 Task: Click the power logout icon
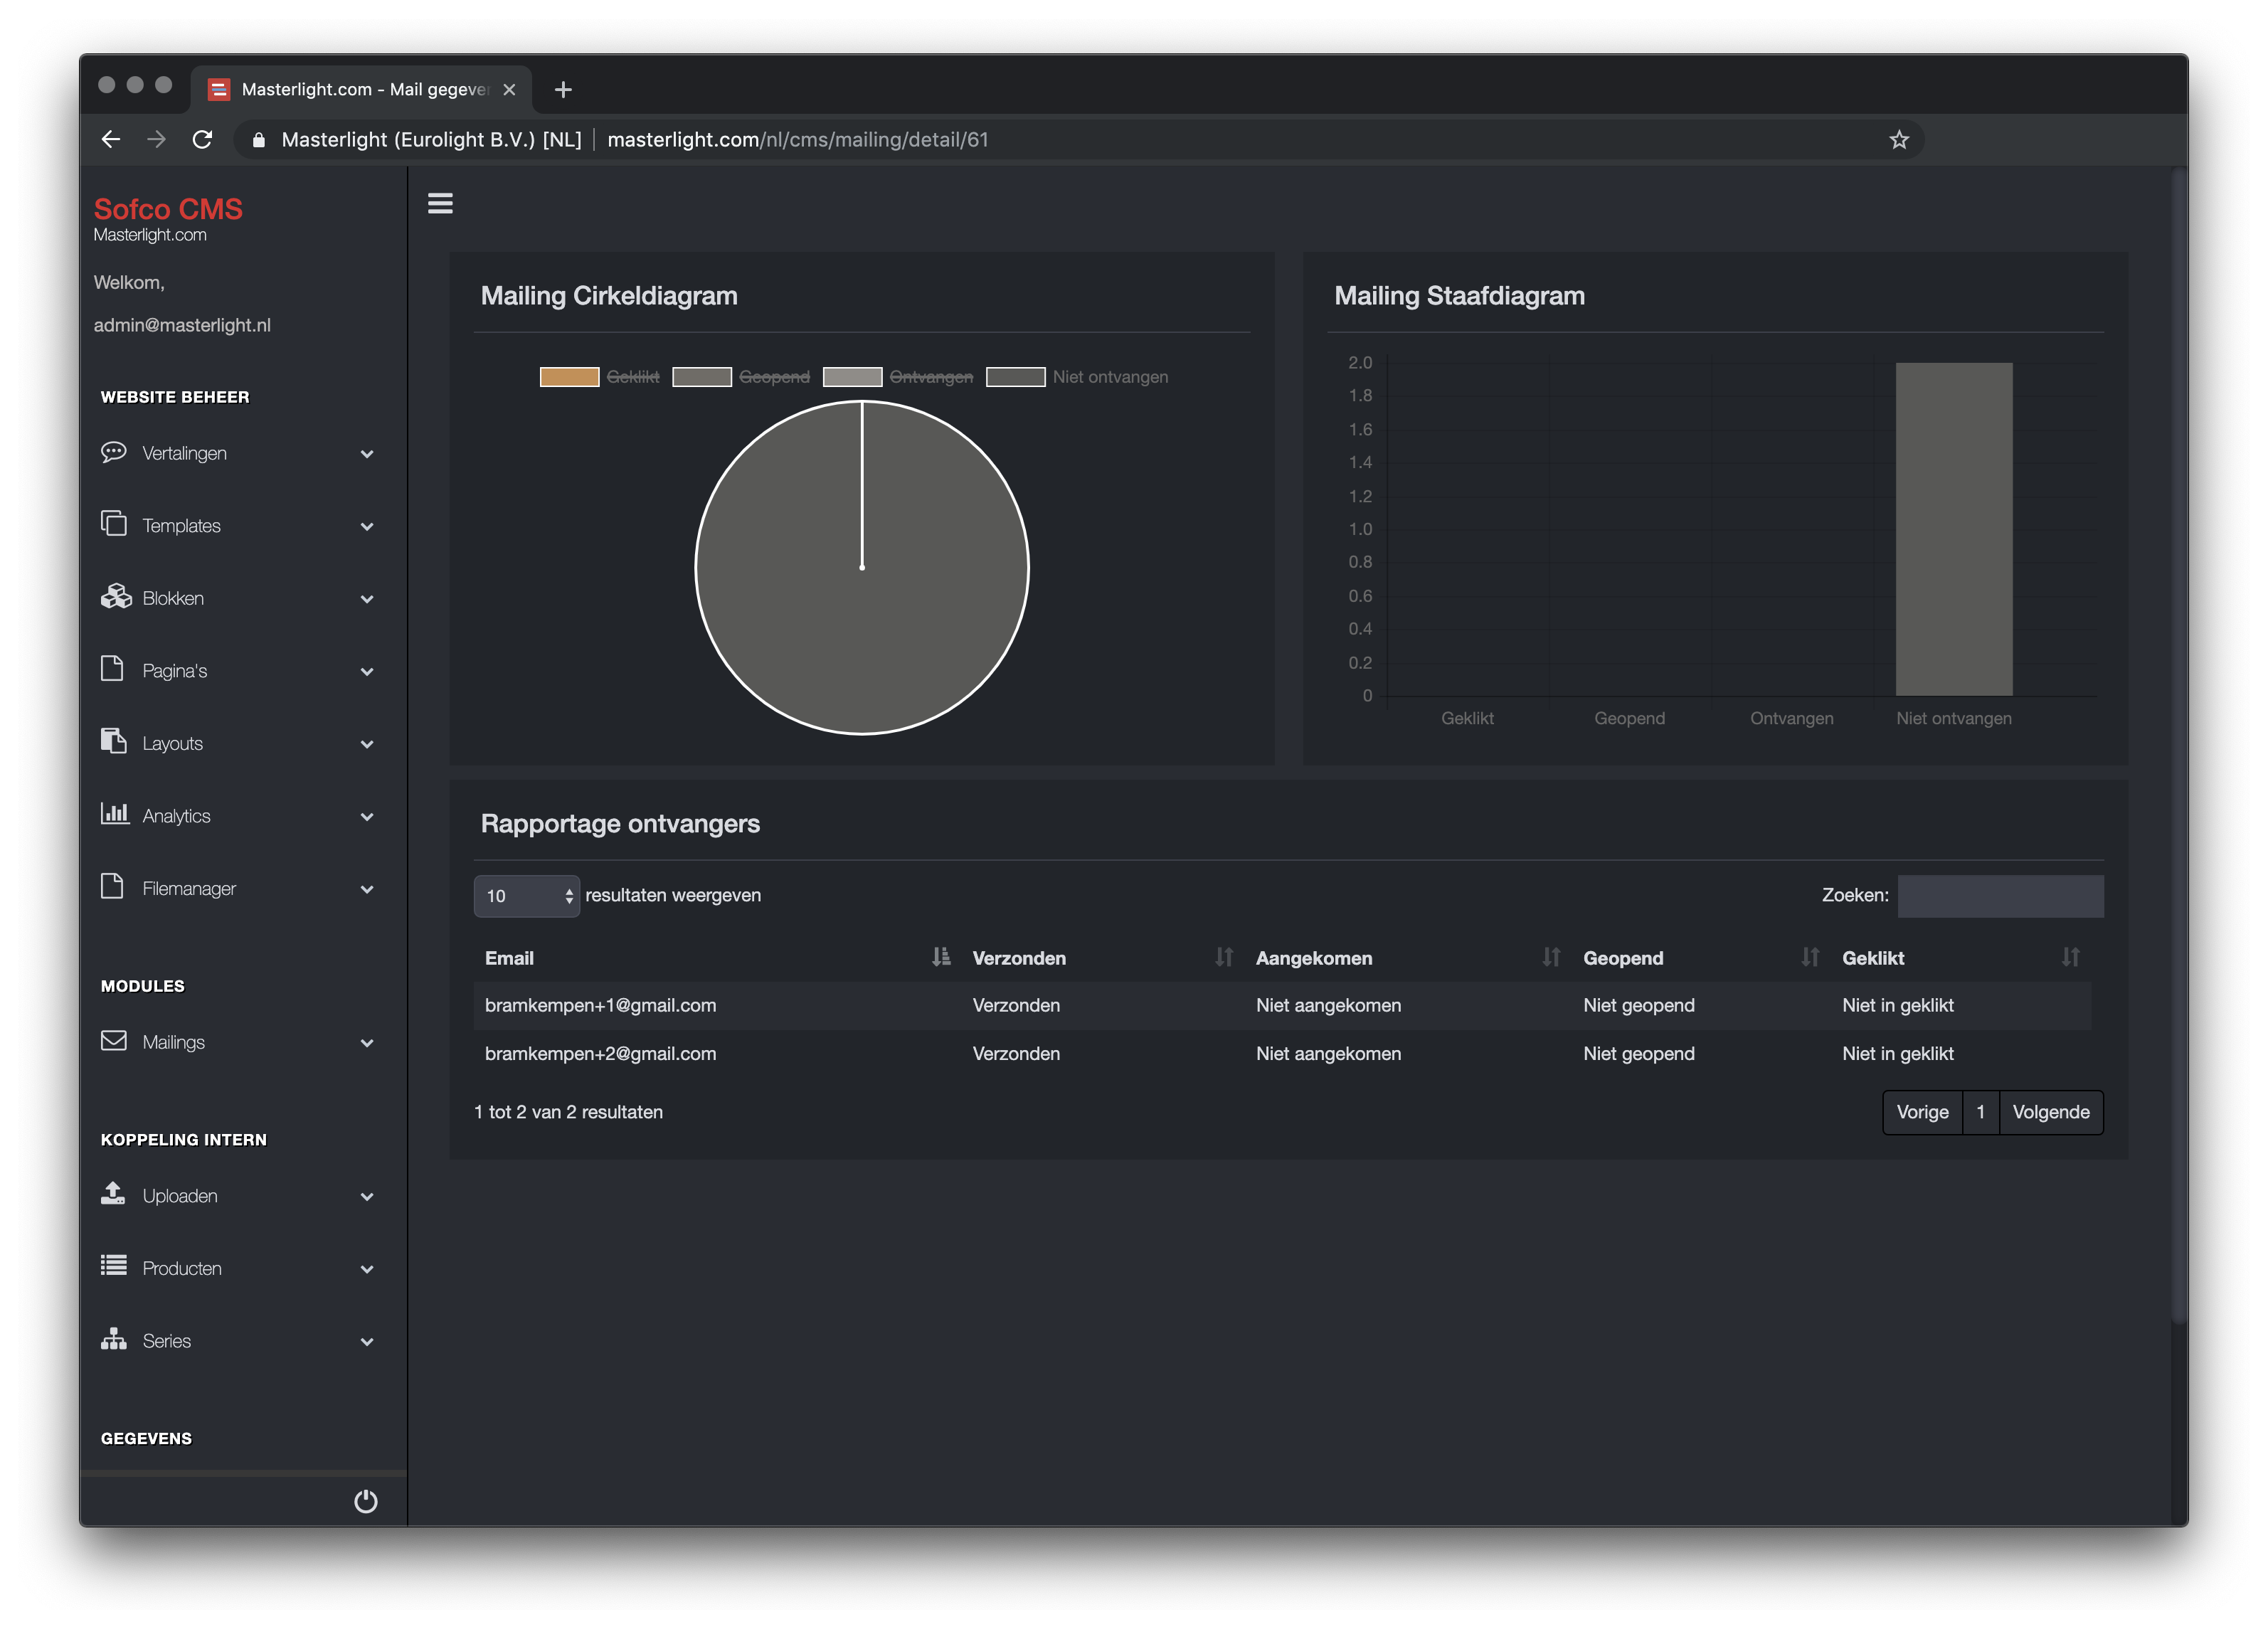(x=365, y=1500)
